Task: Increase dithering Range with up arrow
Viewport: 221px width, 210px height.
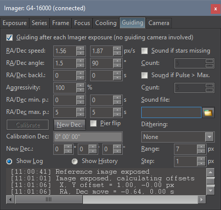Action: coord(201,147)
